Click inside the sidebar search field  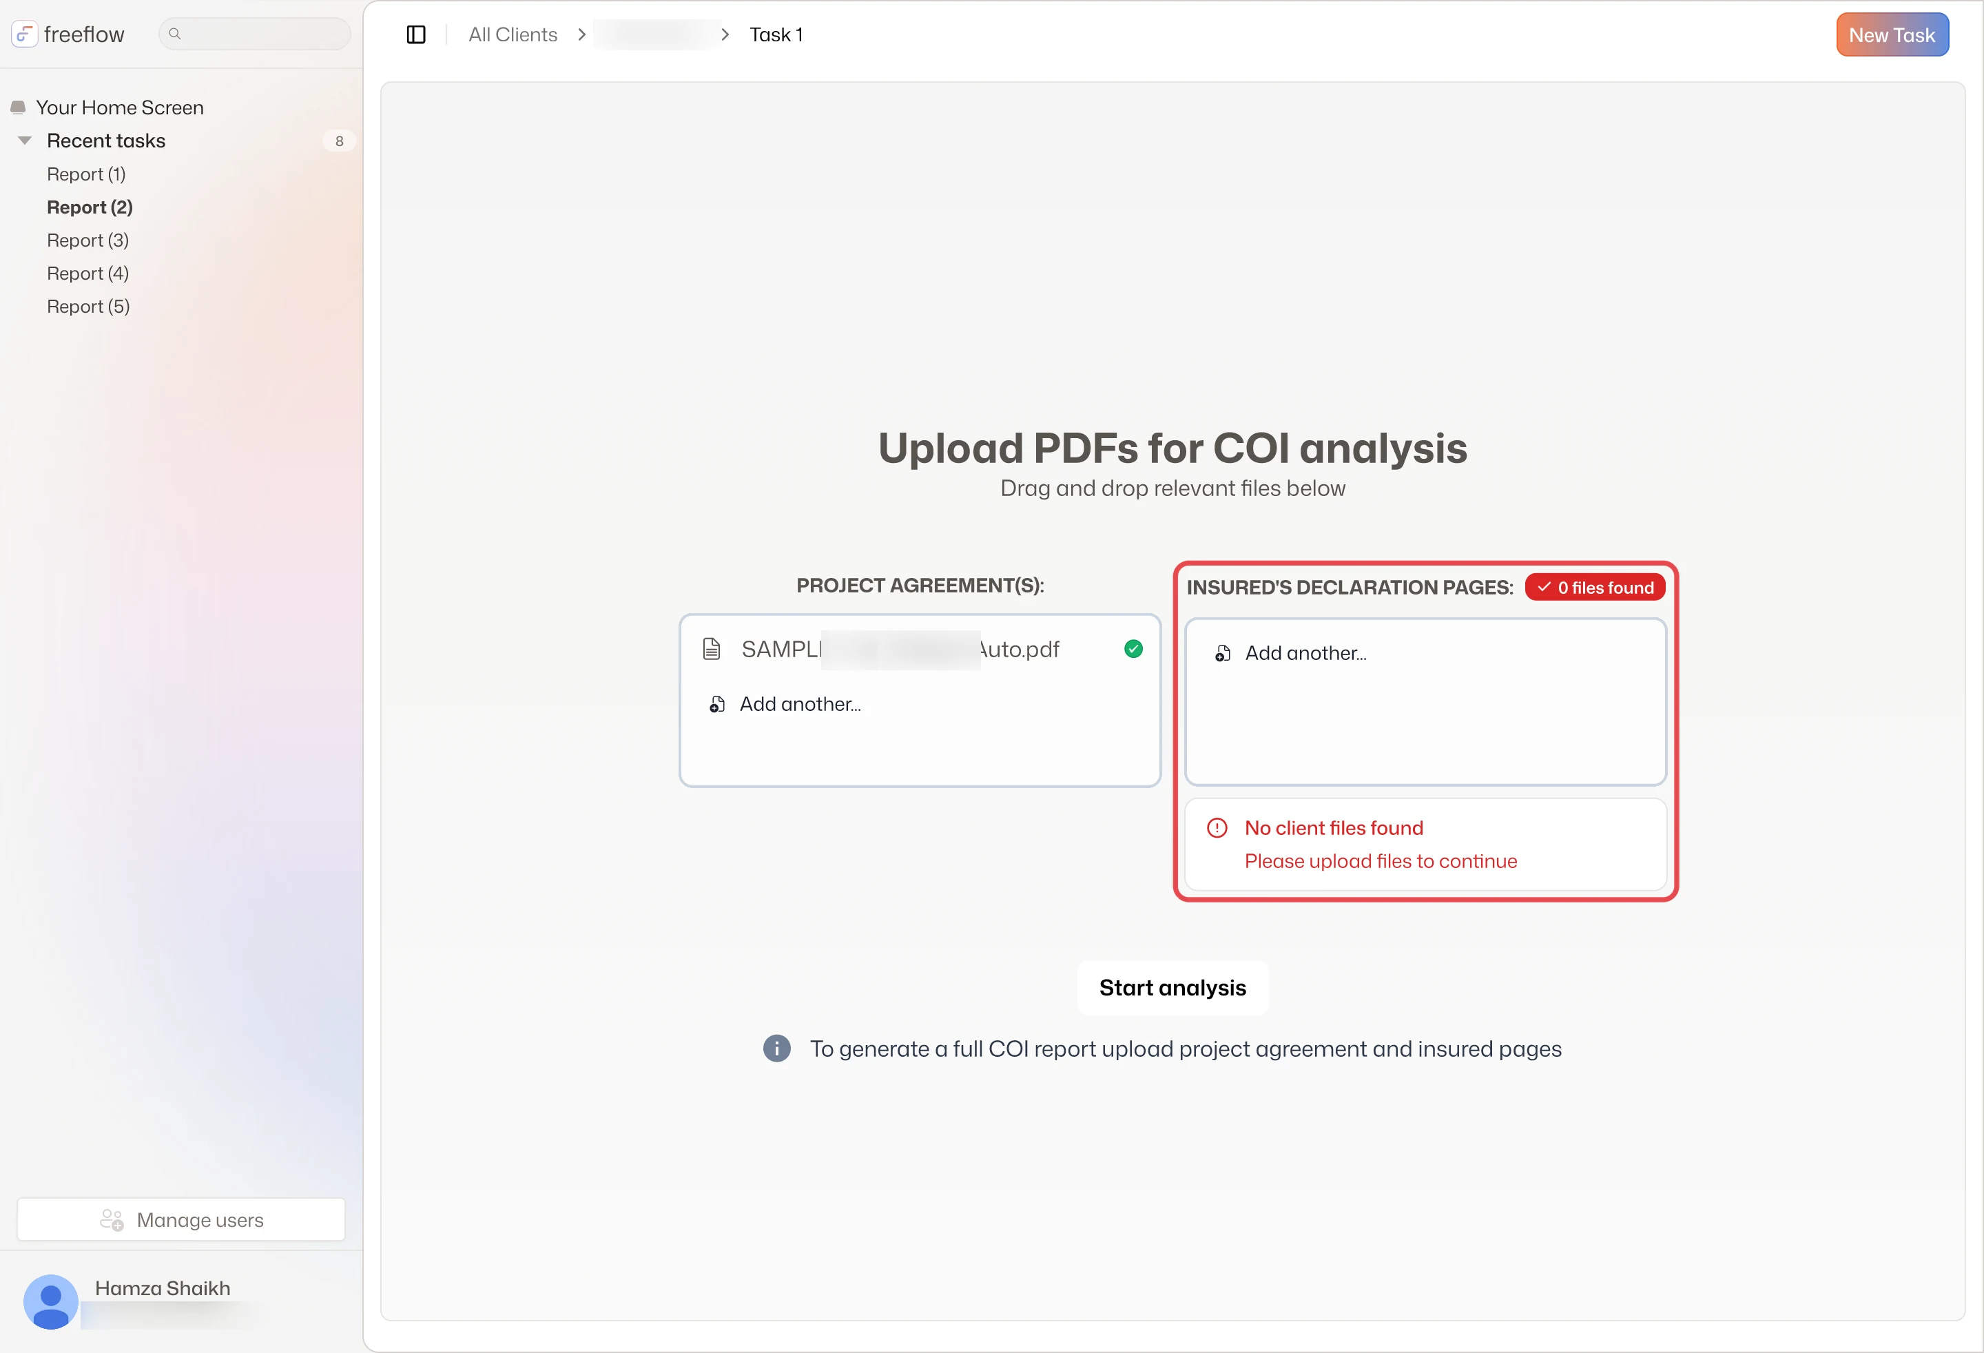254,34
